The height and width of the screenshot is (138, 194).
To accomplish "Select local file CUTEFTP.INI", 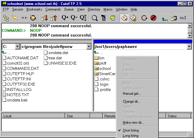I will point(17,79).
